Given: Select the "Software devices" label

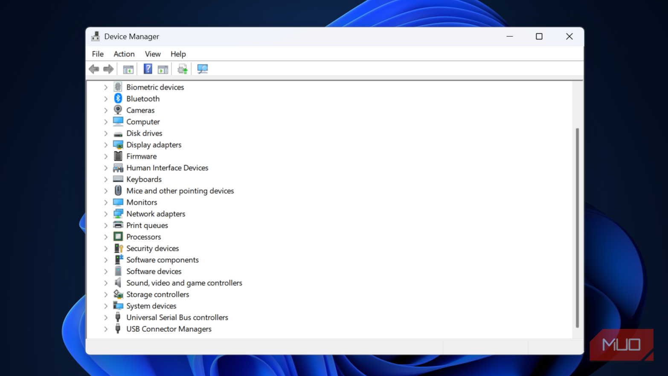Looking at the screenshot, I should point(154,271).
